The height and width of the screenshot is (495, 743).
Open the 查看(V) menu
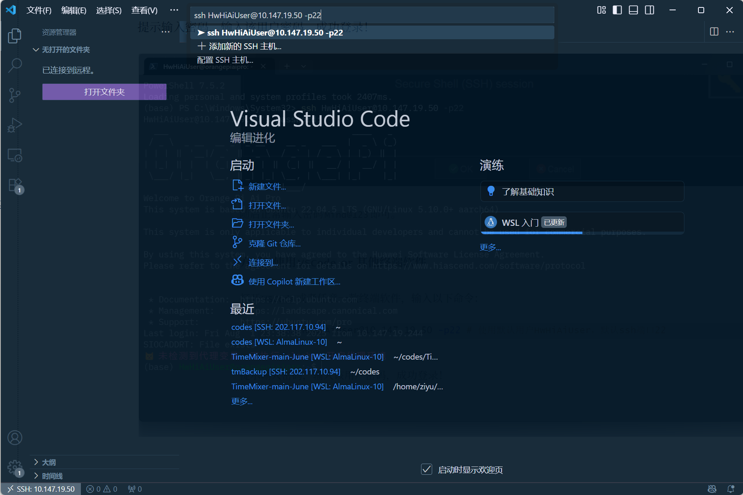tap(144, 10)
